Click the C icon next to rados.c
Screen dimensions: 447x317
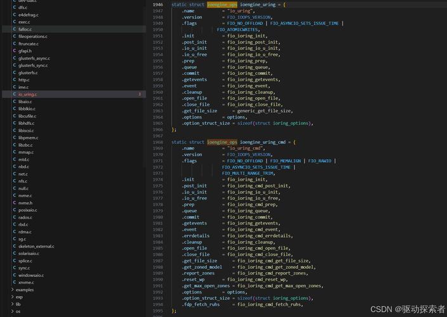click(14, 217)
